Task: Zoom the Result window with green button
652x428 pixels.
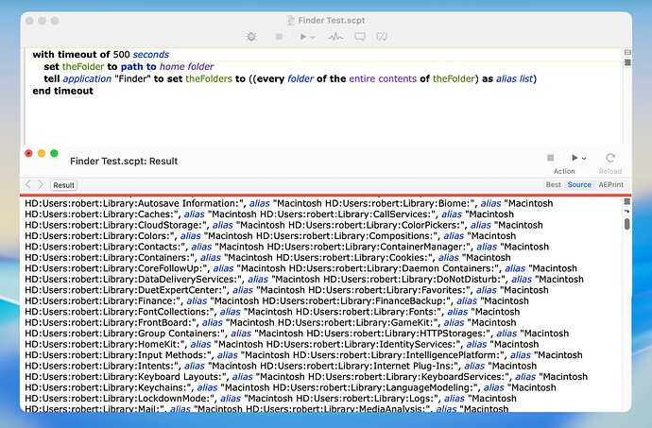Action: pos(54,153)
